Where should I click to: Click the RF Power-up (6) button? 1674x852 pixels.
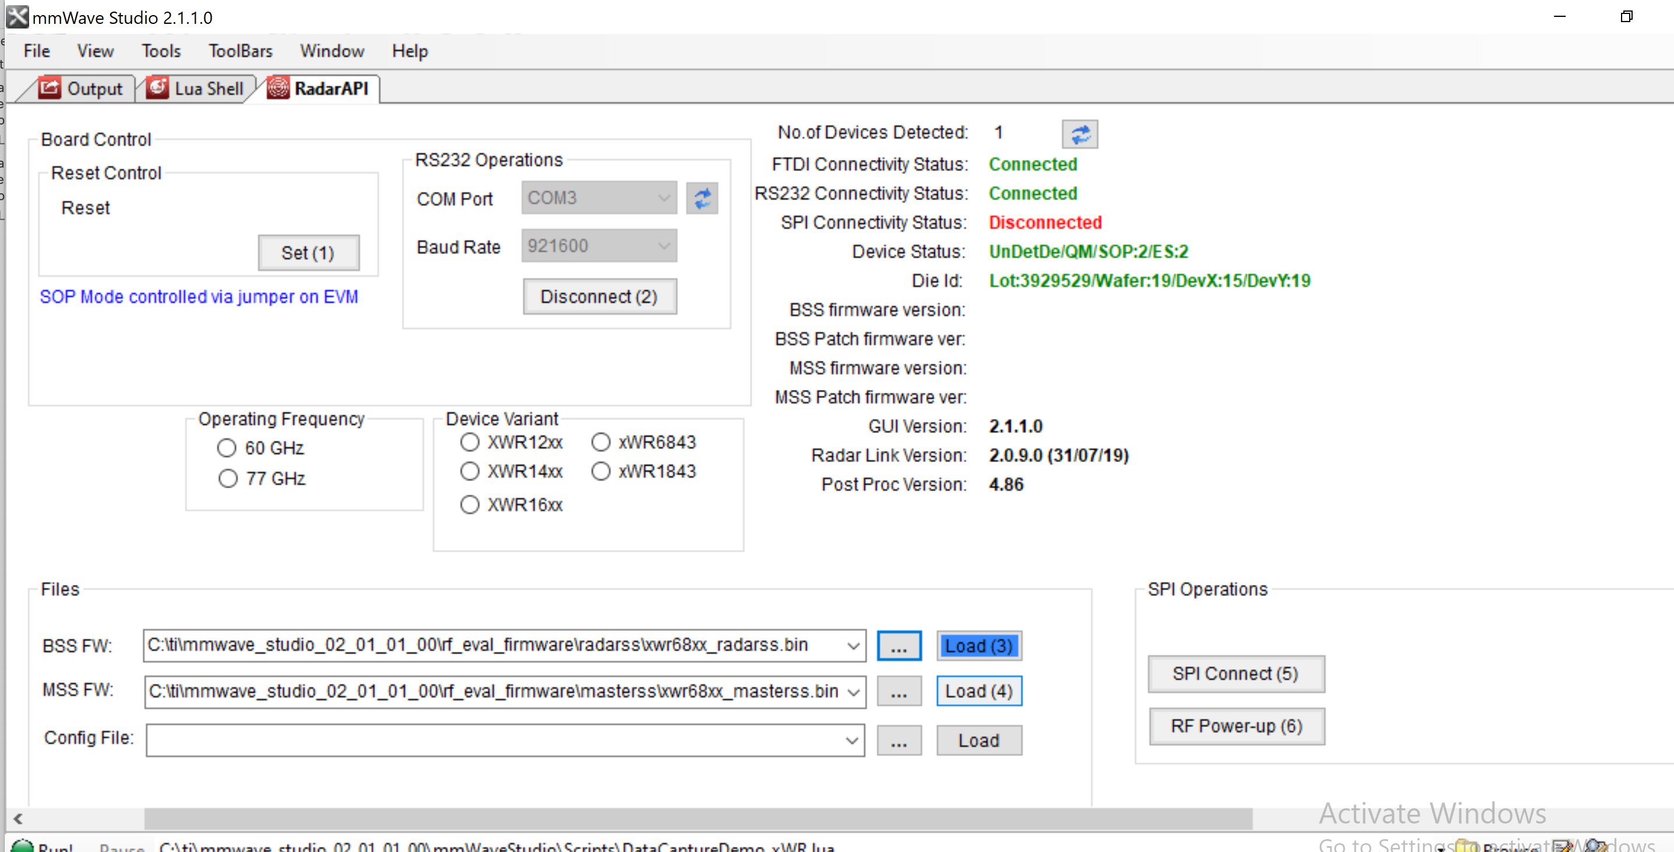coord(1236,727)
